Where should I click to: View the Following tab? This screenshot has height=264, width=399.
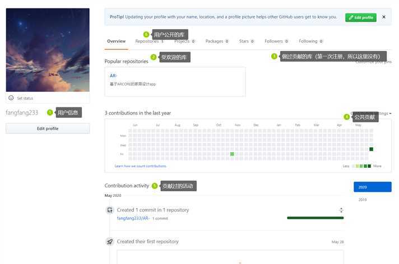point(310,41)
